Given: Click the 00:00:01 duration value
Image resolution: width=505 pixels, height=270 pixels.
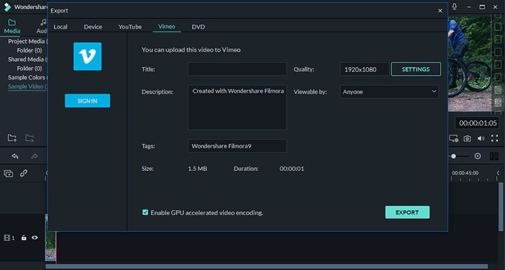Looking at the screenshot, I should pyautogui.click(x=292, y=168).
